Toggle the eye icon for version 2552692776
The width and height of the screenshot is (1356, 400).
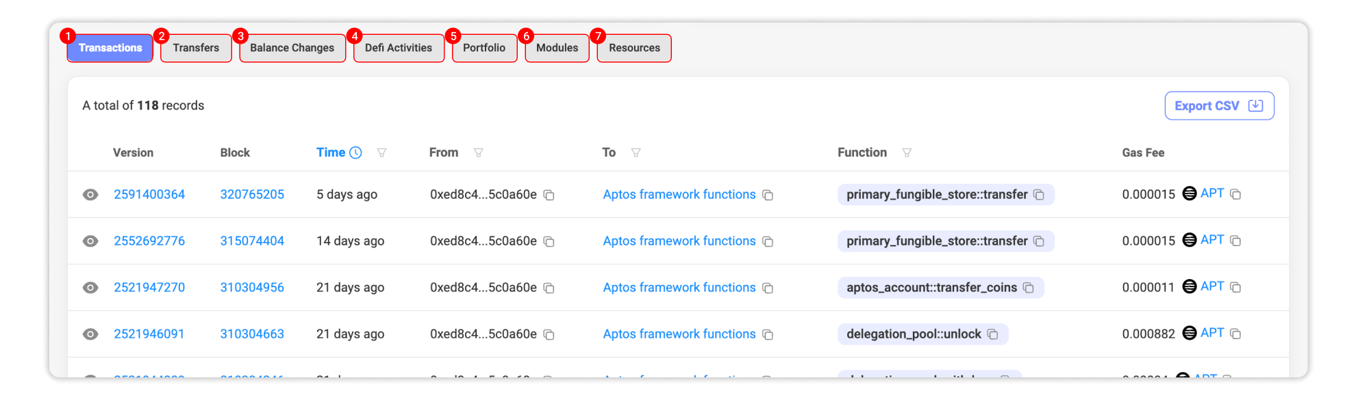coord(90,241)
